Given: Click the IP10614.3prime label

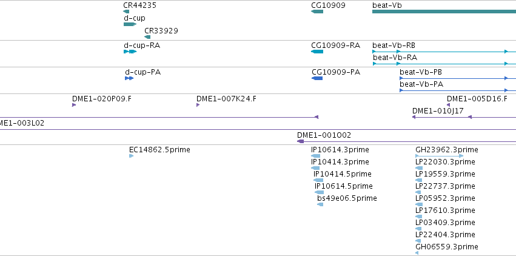Looking at the screenshot, I should click(x=340, y=150).
